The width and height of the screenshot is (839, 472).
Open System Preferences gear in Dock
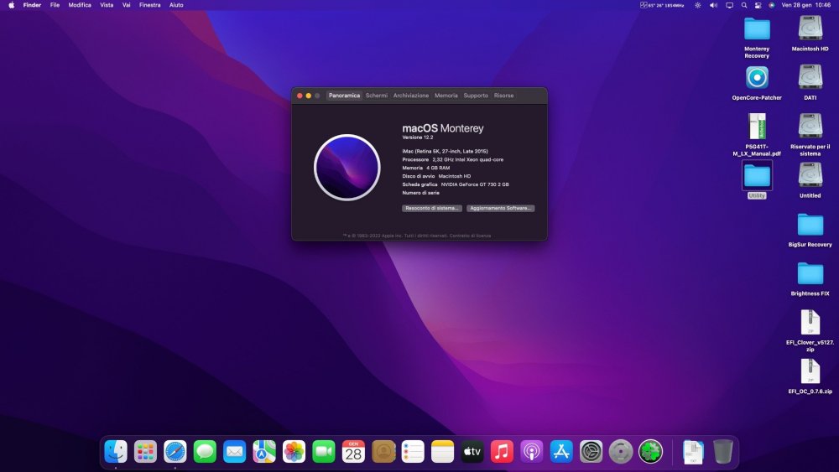(x=591, y=452)
